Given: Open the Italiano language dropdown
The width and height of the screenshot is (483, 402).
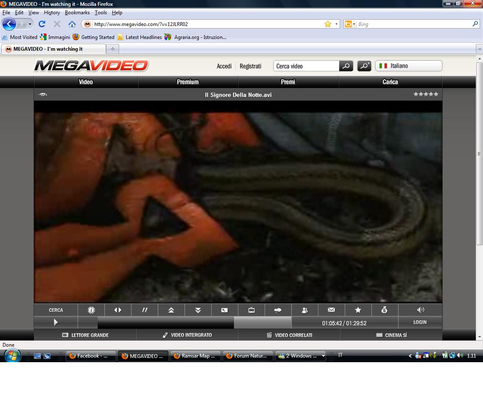Looking at the screenshot, I should (408, 66).
